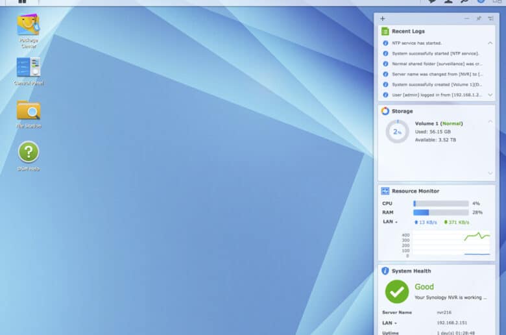
Task: Show next volume in Storage widget
Action: (x=490, y=173)
